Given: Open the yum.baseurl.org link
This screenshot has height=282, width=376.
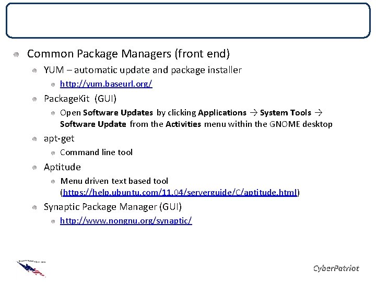Looking at the screenshot, I should pyautogui.click(x=106, y=84).
